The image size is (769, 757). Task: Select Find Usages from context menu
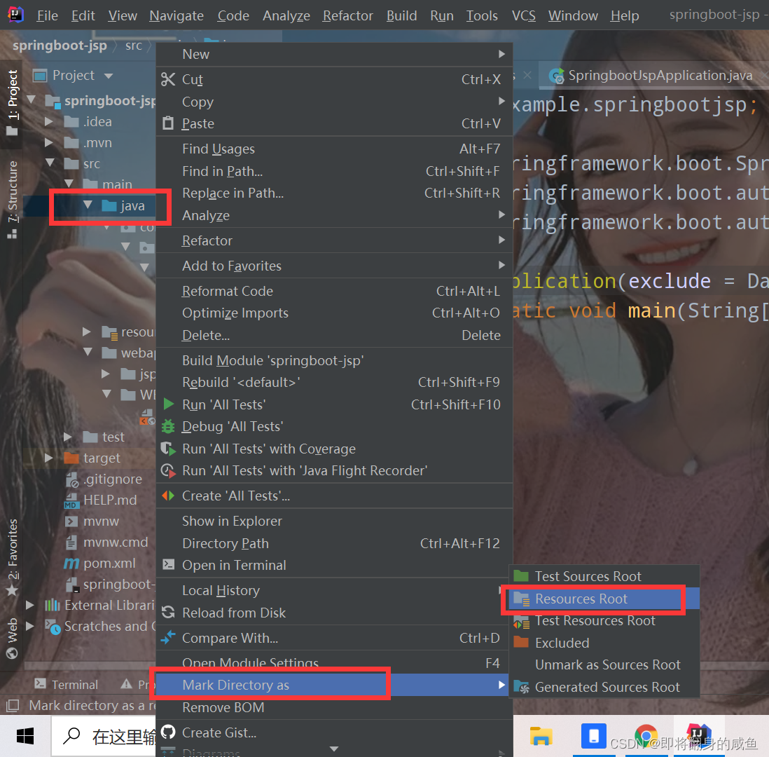pos(335,149)
